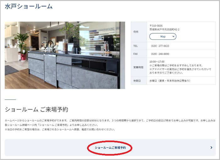Screen dimensions: 220x160
Task: Click the TEL row label
Action: pyautogui.click(x=135, y=46)
